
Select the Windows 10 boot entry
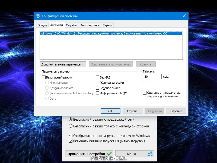(111, 33)
